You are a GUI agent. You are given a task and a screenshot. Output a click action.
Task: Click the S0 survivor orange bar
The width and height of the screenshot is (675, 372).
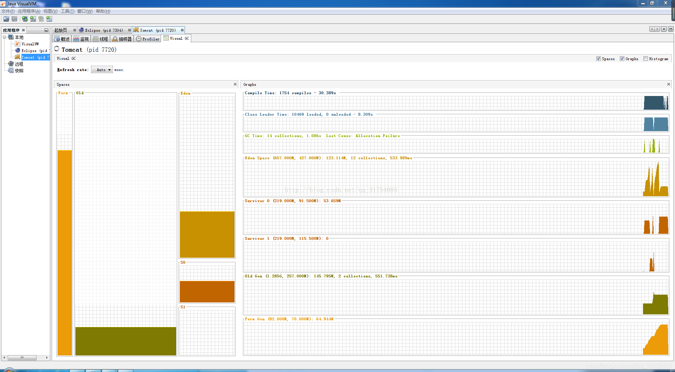[x=207, y=291]
